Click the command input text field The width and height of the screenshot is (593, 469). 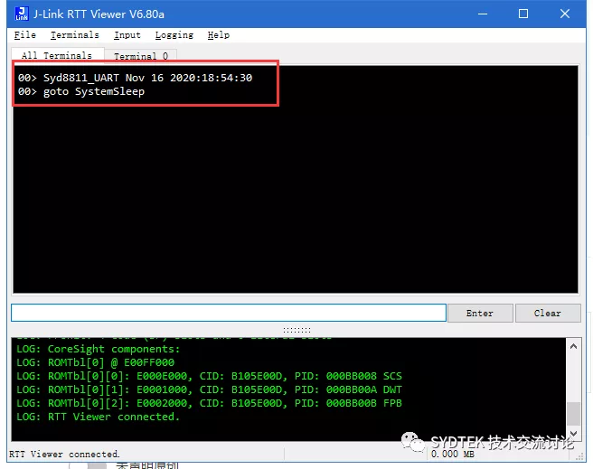(229, 313)
